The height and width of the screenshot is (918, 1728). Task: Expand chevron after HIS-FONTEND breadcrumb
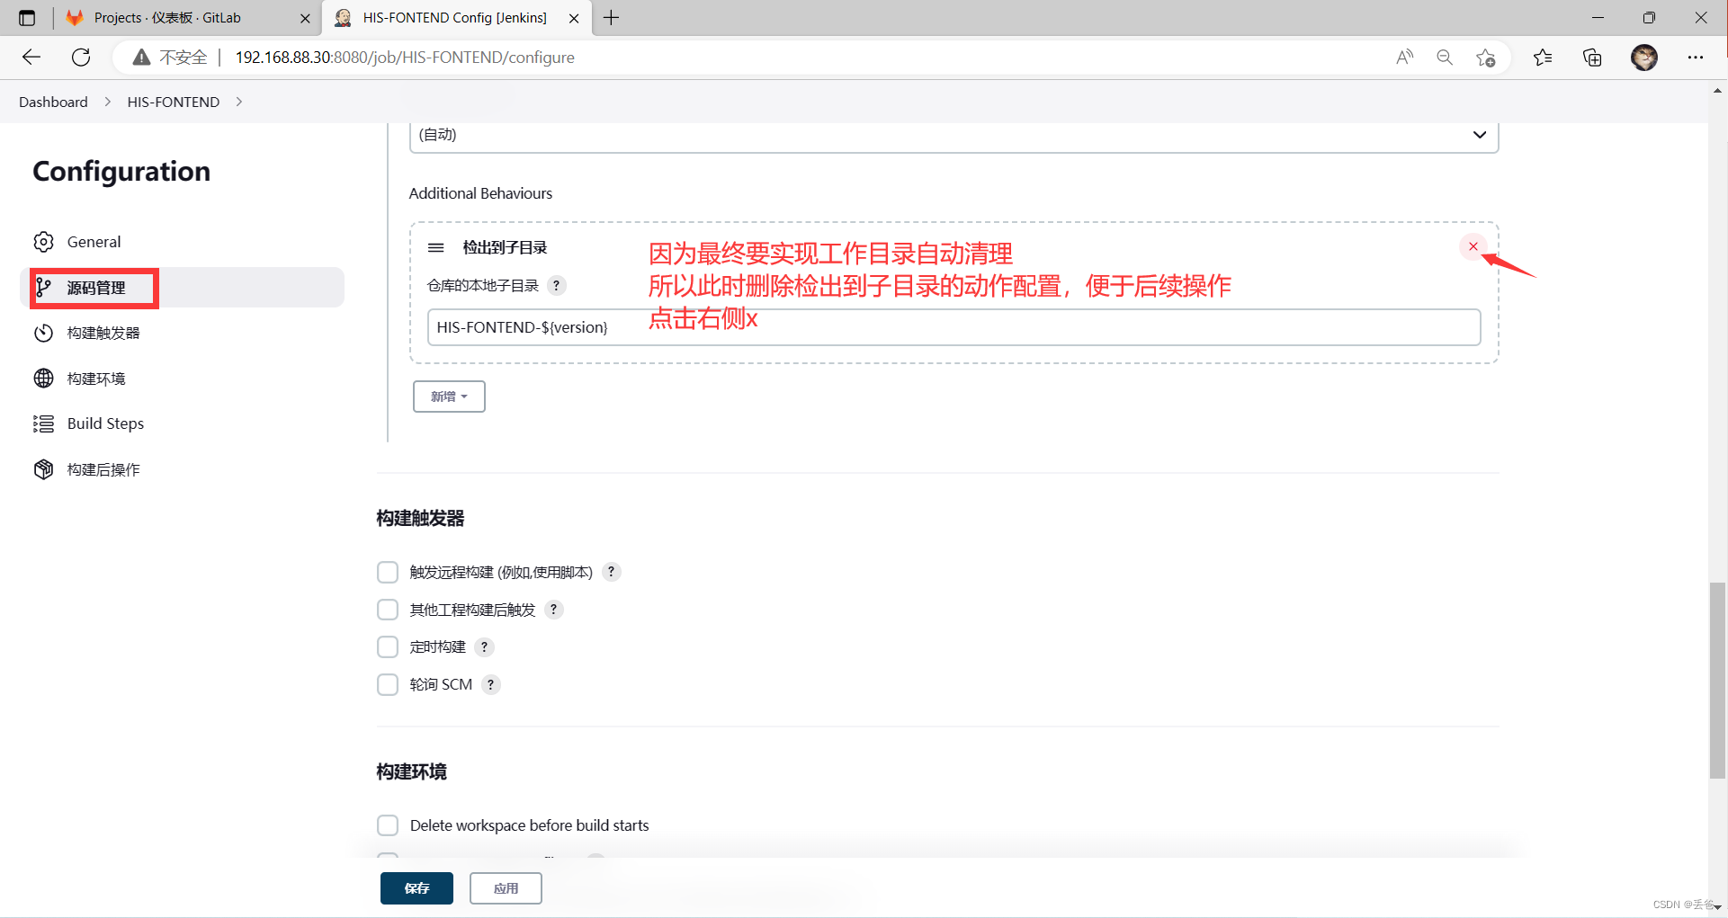tap(239, 102)
